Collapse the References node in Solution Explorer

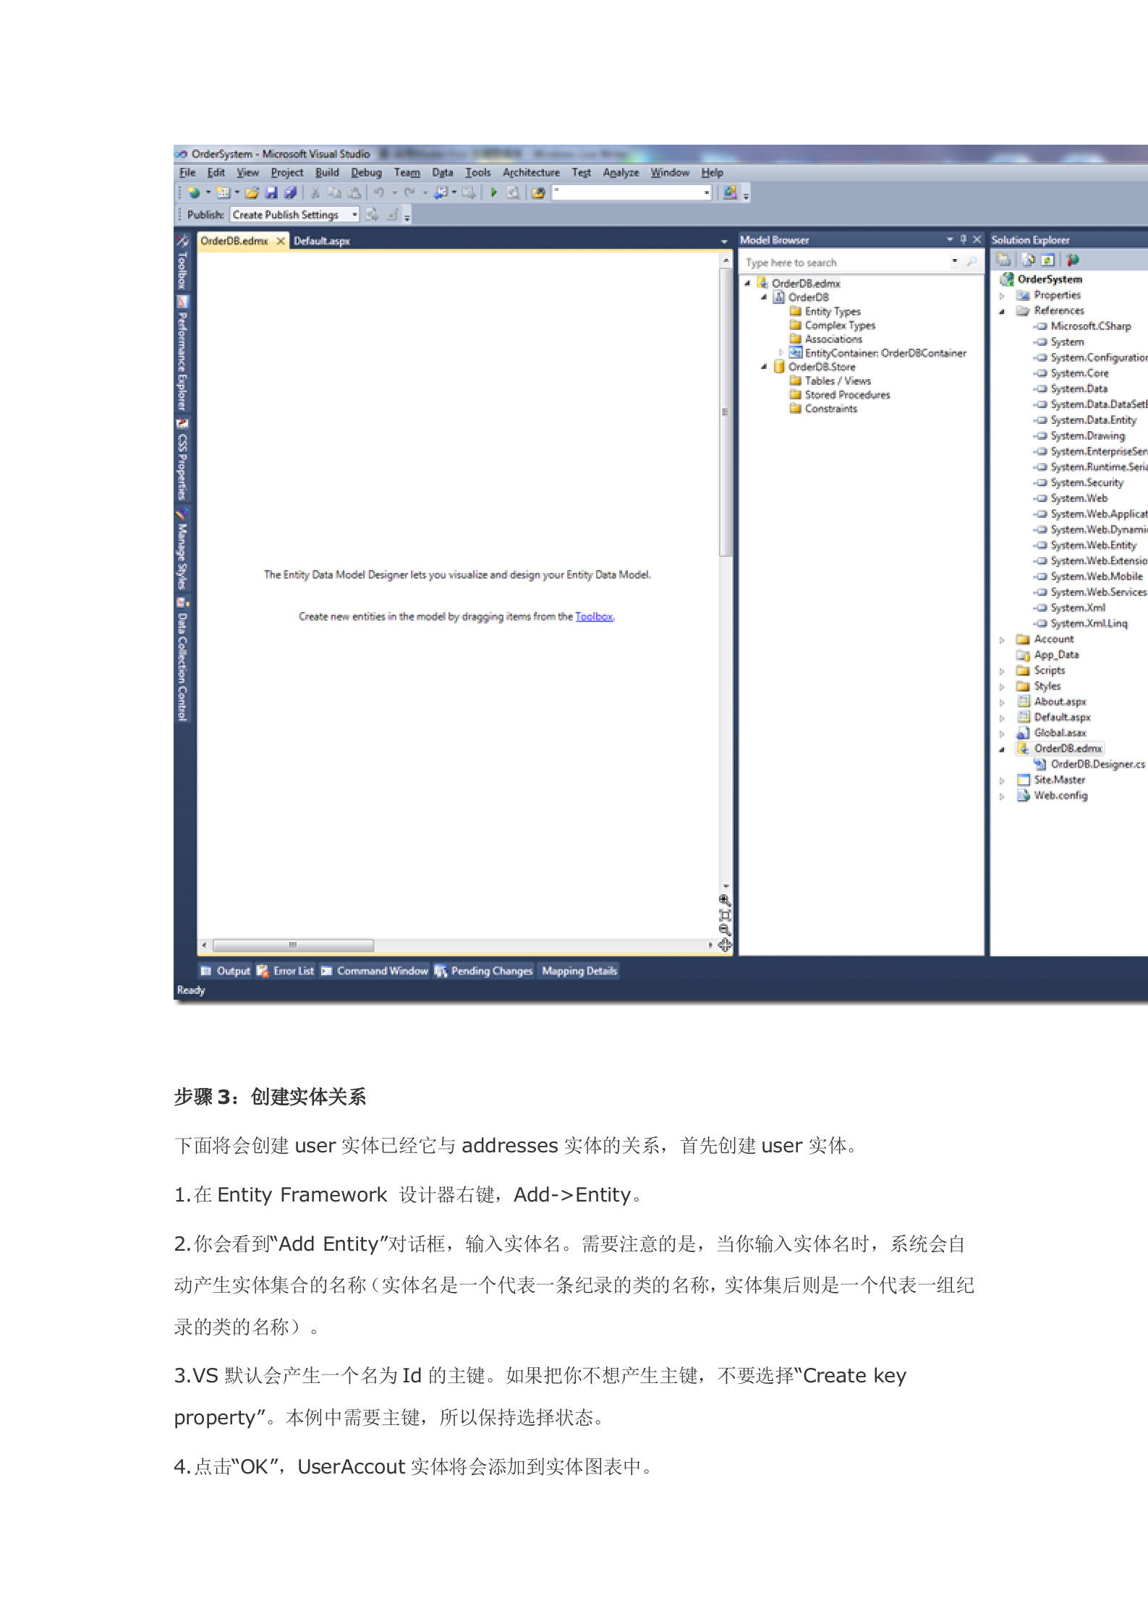tap(1002, 311)
